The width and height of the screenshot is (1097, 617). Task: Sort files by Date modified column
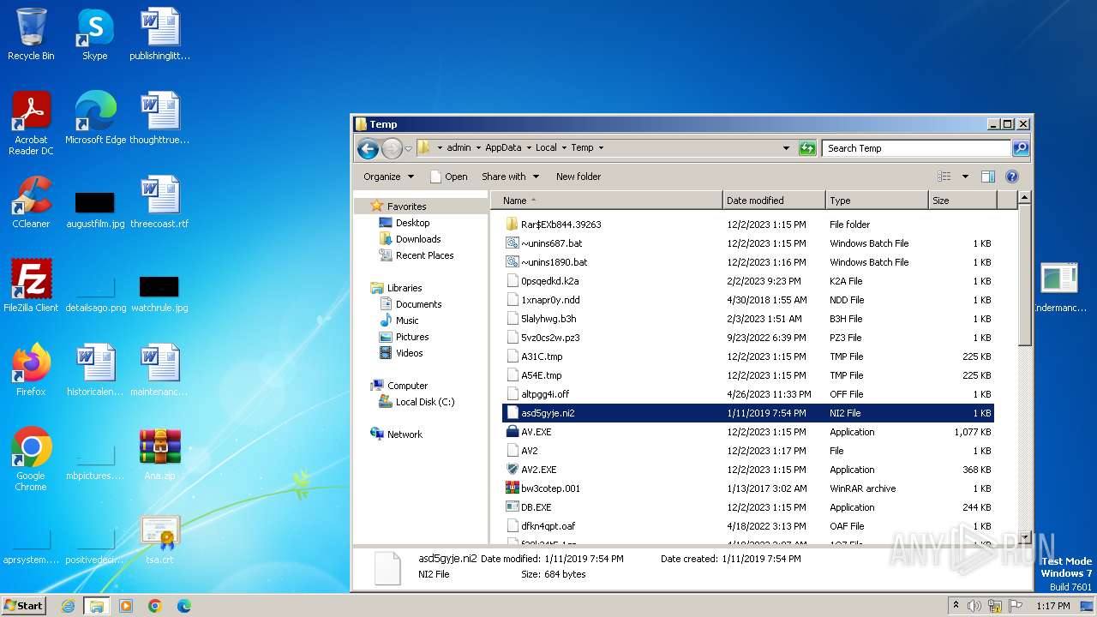point(774,201)
